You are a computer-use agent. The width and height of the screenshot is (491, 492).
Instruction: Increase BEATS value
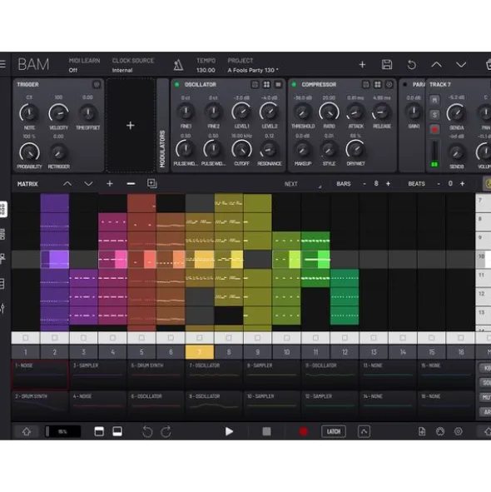462,184
